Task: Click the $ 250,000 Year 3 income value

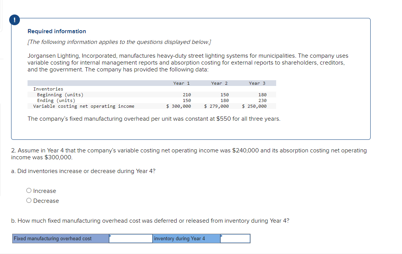Action: click(x=254, y=106)
